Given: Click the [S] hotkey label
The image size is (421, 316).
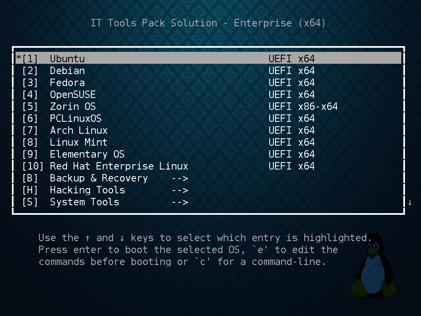Looking at the screenshot, I should 30,202.
